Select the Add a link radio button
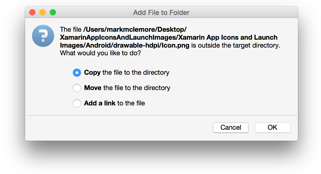The image size is (321, 174). pyautogui.click(x=77, y=103)
